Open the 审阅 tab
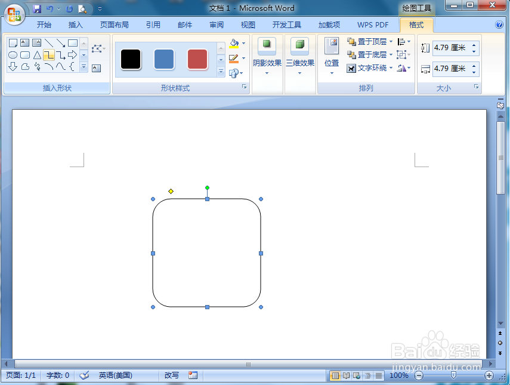The height and width of the screenshot is (385, 510). (x=217, y=24)
